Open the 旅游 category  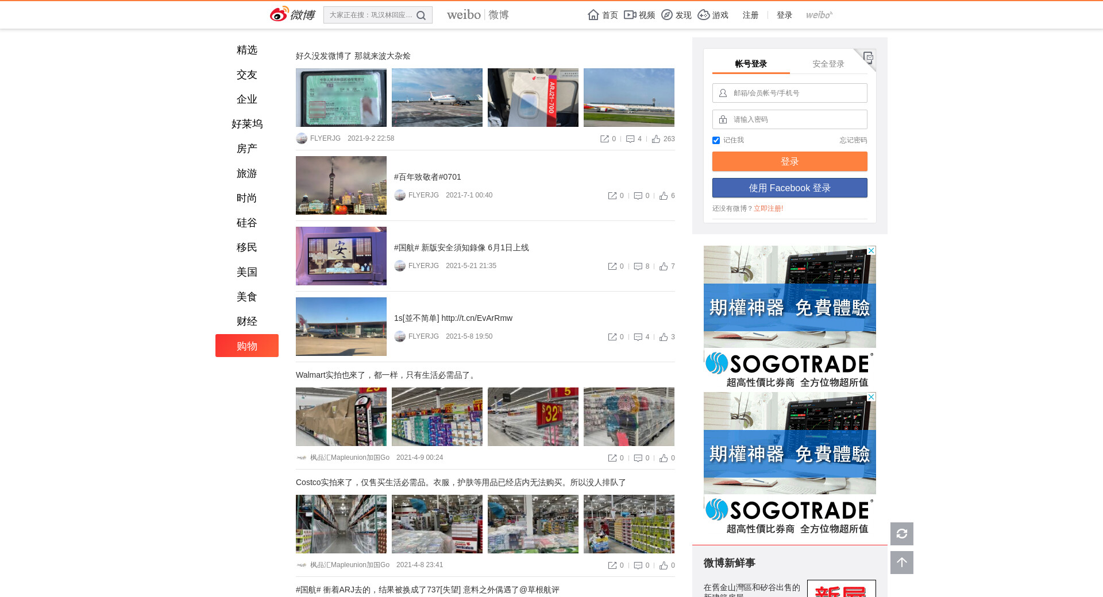pos(246,173)
